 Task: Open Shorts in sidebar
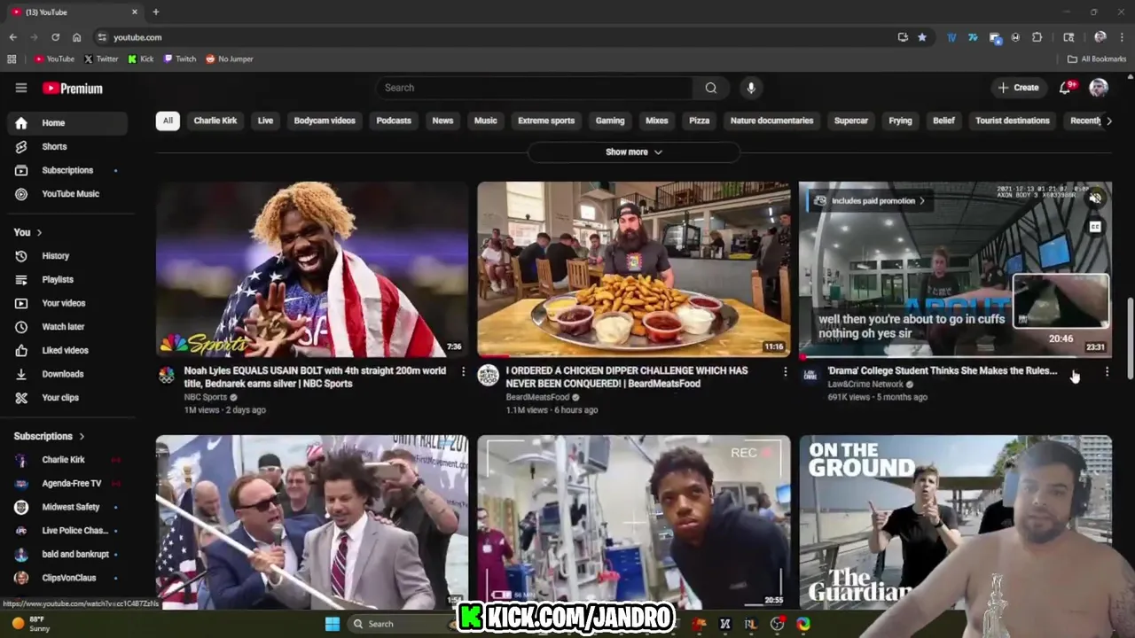67,146
